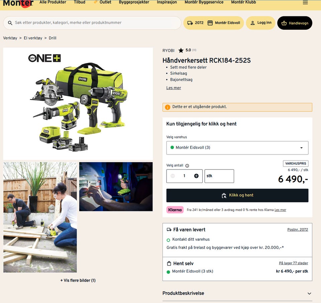Click the Les mer link under product bullets

(x=174, y=88)
